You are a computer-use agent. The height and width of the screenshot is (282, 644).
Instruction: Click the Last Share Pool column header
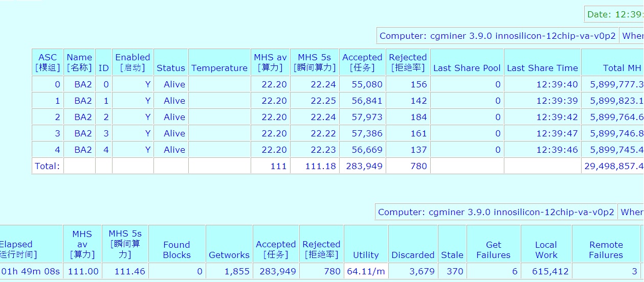coord(467,68)
